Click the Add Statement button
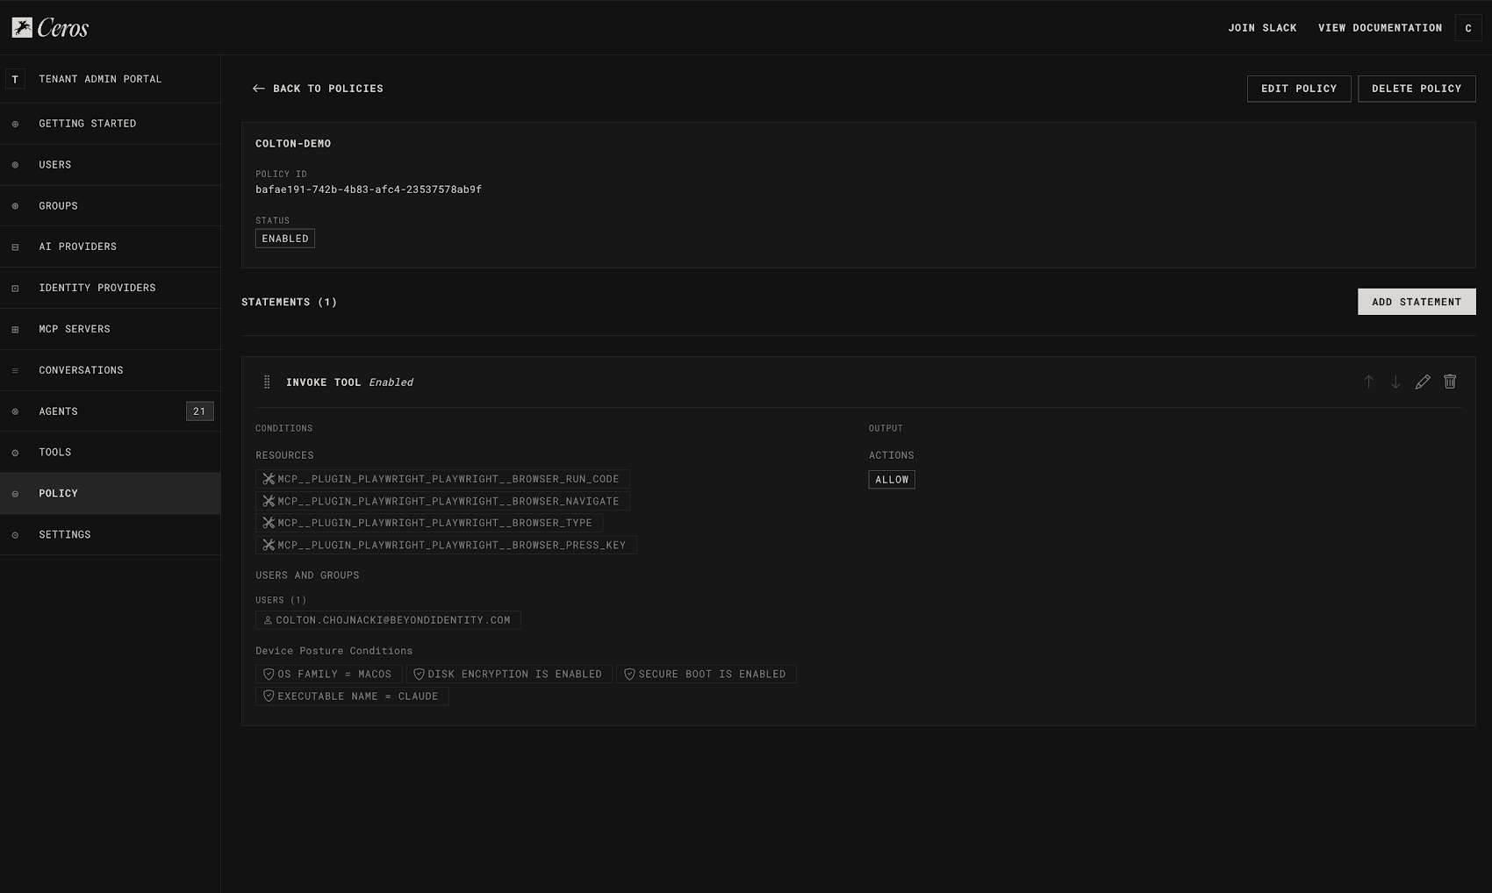1492x893 pixels. pos(1416,302)
